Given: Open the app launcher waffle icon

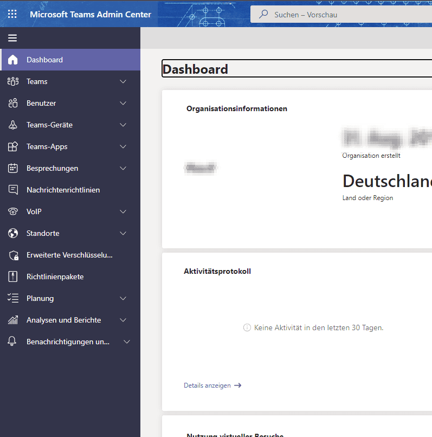Looking at the screenshot, I should pos(12,14).
